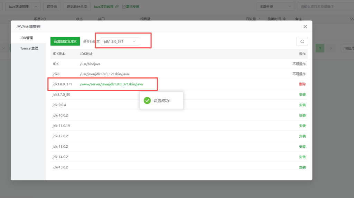This screenshot has height=198, width=354.
Task: Click the 需求反馈 feedback icon
Action: pyautogui.click(x=123, y=7)
